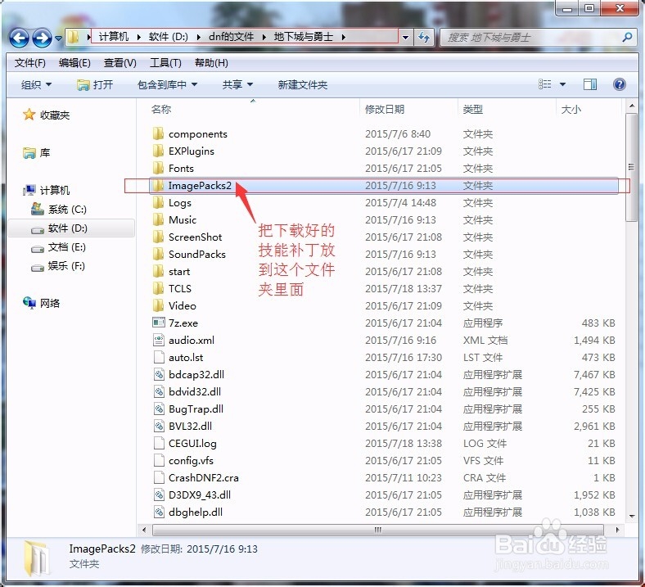Sort by 大小 column header

[571, 110]
